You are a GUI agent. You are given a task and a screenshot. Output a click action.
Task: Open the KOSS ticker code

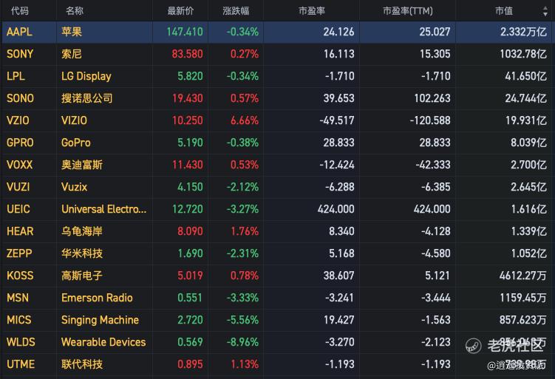(20, 276)
